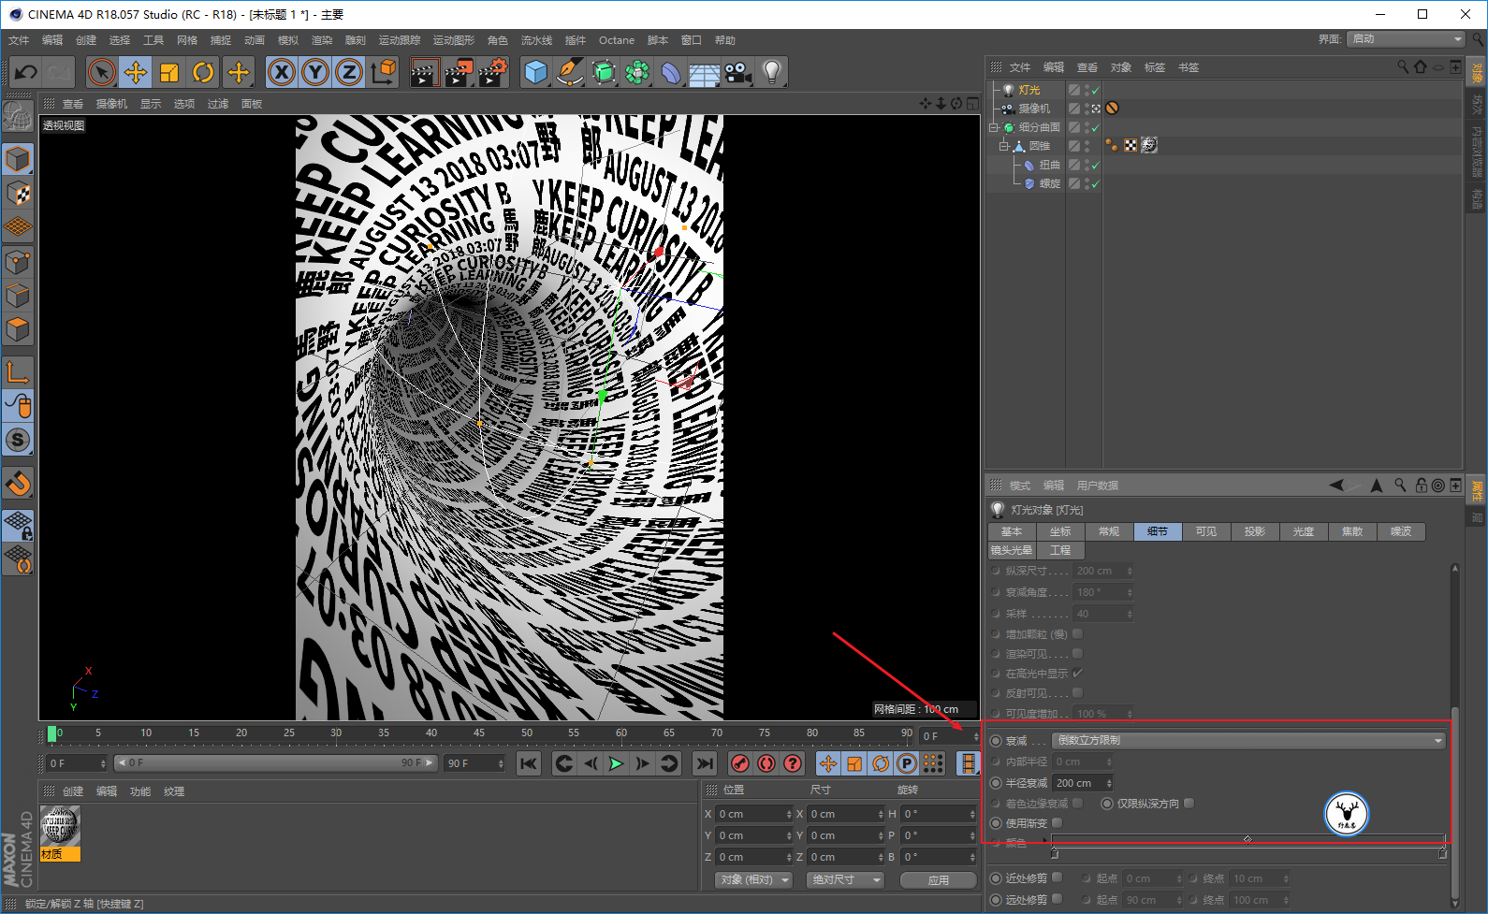Switch to the 可见 tab
This screenshot has width=1488, height=914.
point(1206,531)
